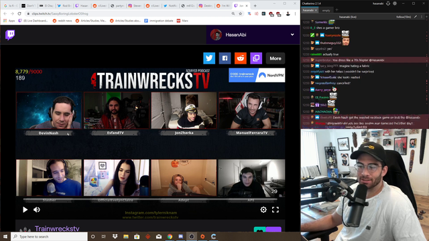
Task: Share clip on Reddit
Action: [x=241, y=58]
